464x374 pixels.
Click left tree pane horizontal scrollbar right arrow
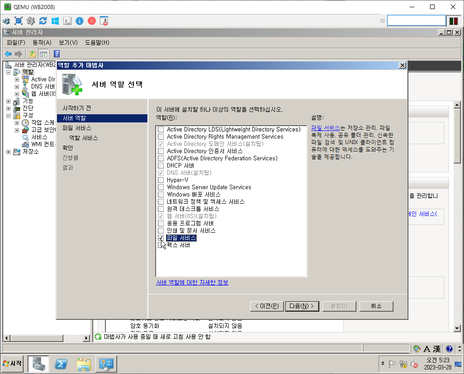coord(86,338)
